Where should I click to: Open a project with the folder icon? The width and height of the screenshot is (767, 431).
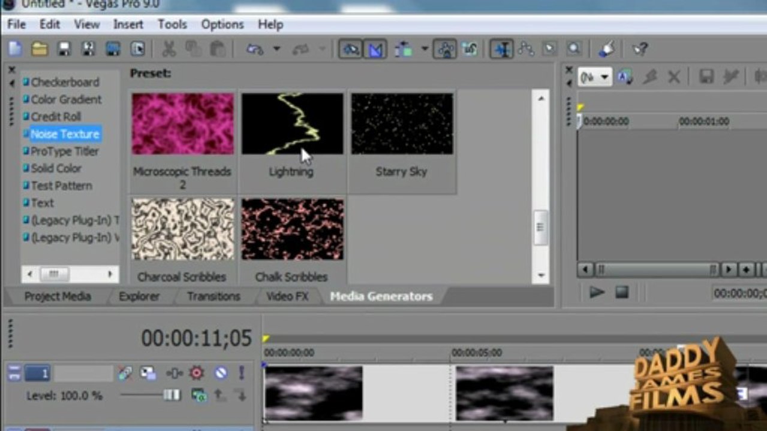point(40,49)
